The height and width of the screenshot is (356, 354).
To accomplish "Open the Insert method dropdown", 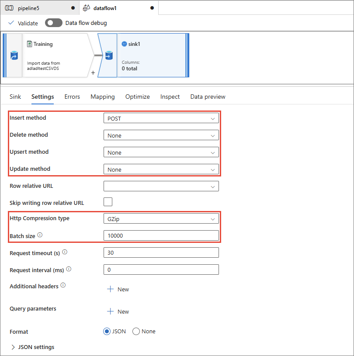I will [161, 118].
